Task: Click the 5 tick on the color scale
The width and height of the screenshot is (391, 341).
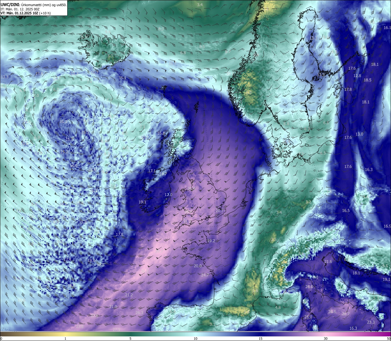Action: click(x=130, y=339)
